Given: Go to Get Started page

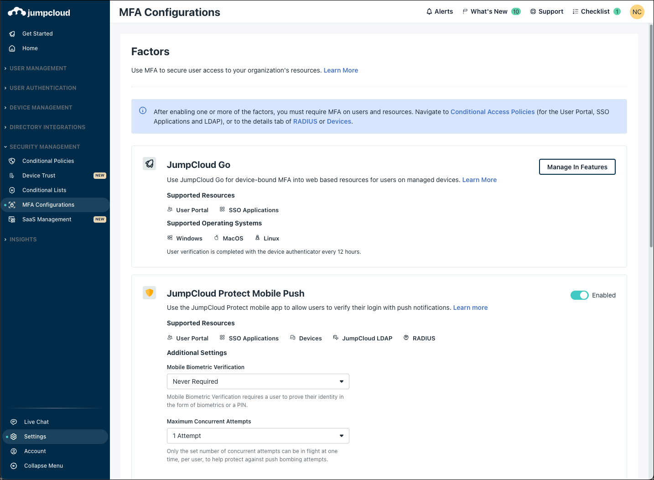Looking at the screenshot, I should point(37,34).
